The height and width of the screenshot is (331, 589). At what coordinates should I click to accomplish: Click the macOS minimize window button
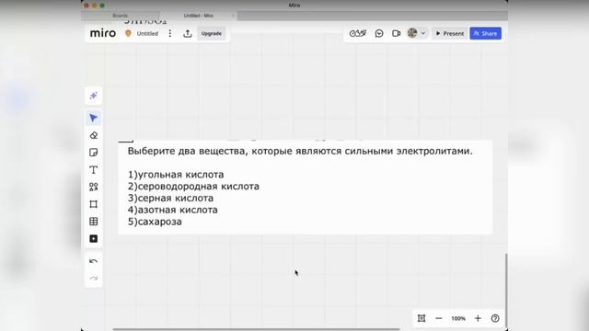point(94,6)
